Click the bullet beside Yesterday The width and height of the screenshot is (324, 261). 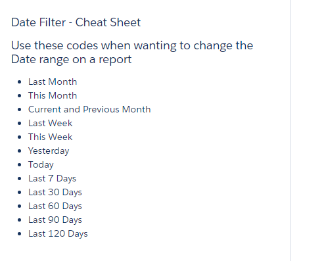[x=20, y=151]
